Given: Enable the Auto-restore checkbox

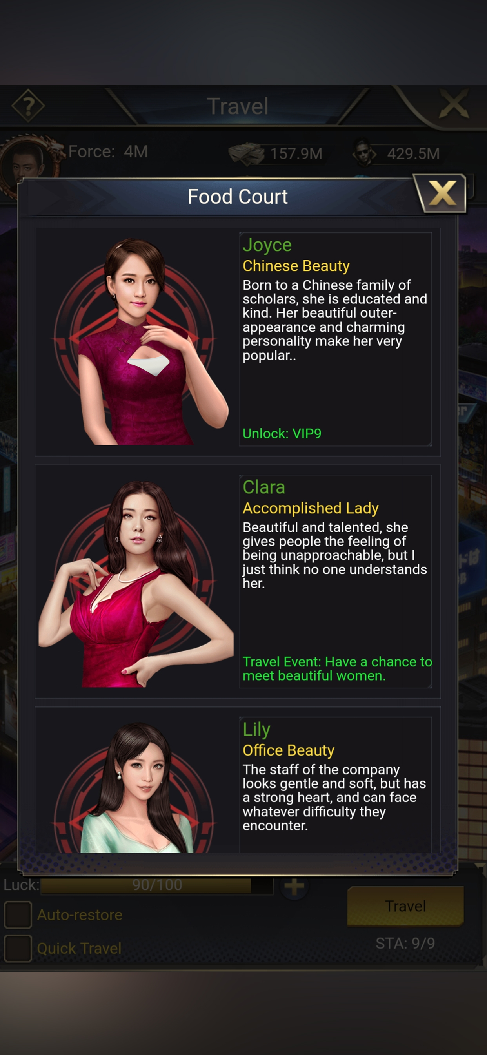Looking at the screenshot, I should coord(18,914).
